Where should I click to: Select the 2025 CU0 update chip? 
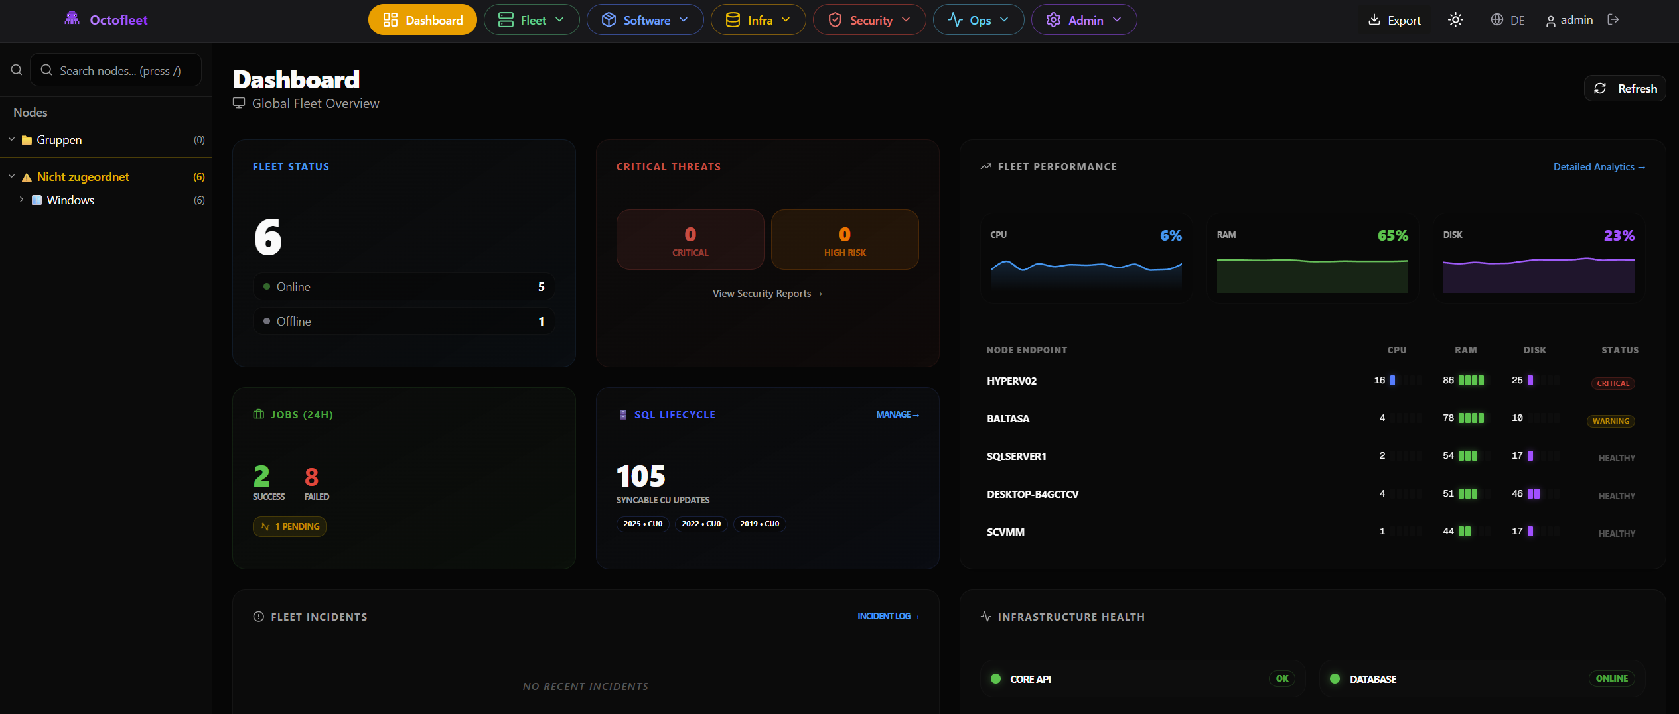click(x=642, y=524)
